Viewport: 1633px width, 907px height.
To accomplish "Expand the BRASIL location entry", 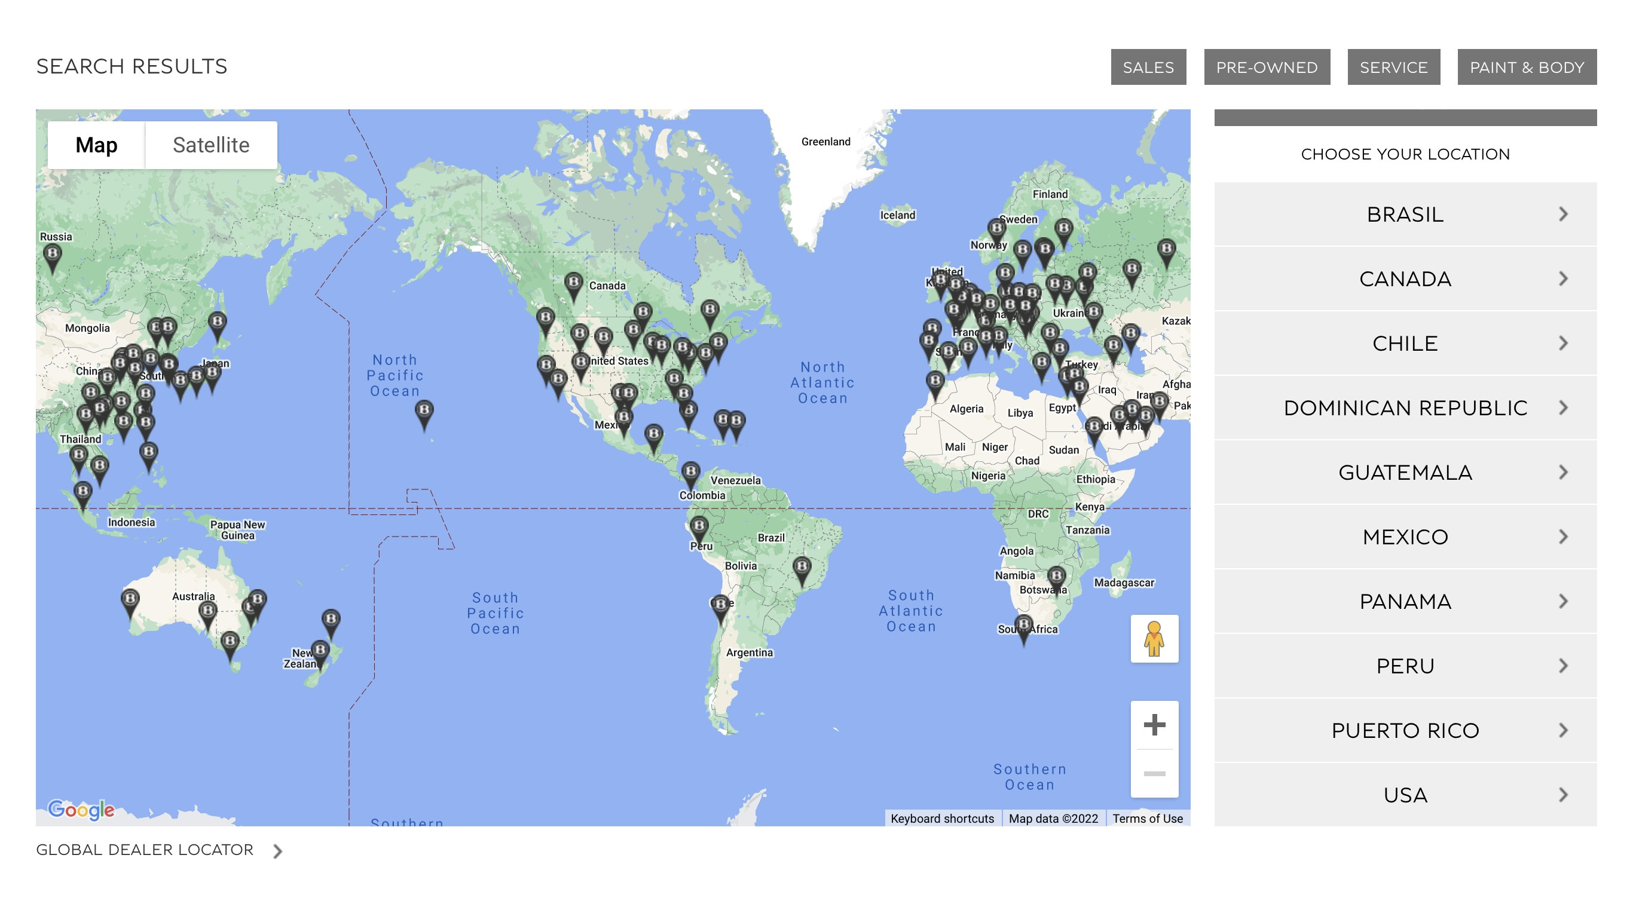I will coord(1405,215).
